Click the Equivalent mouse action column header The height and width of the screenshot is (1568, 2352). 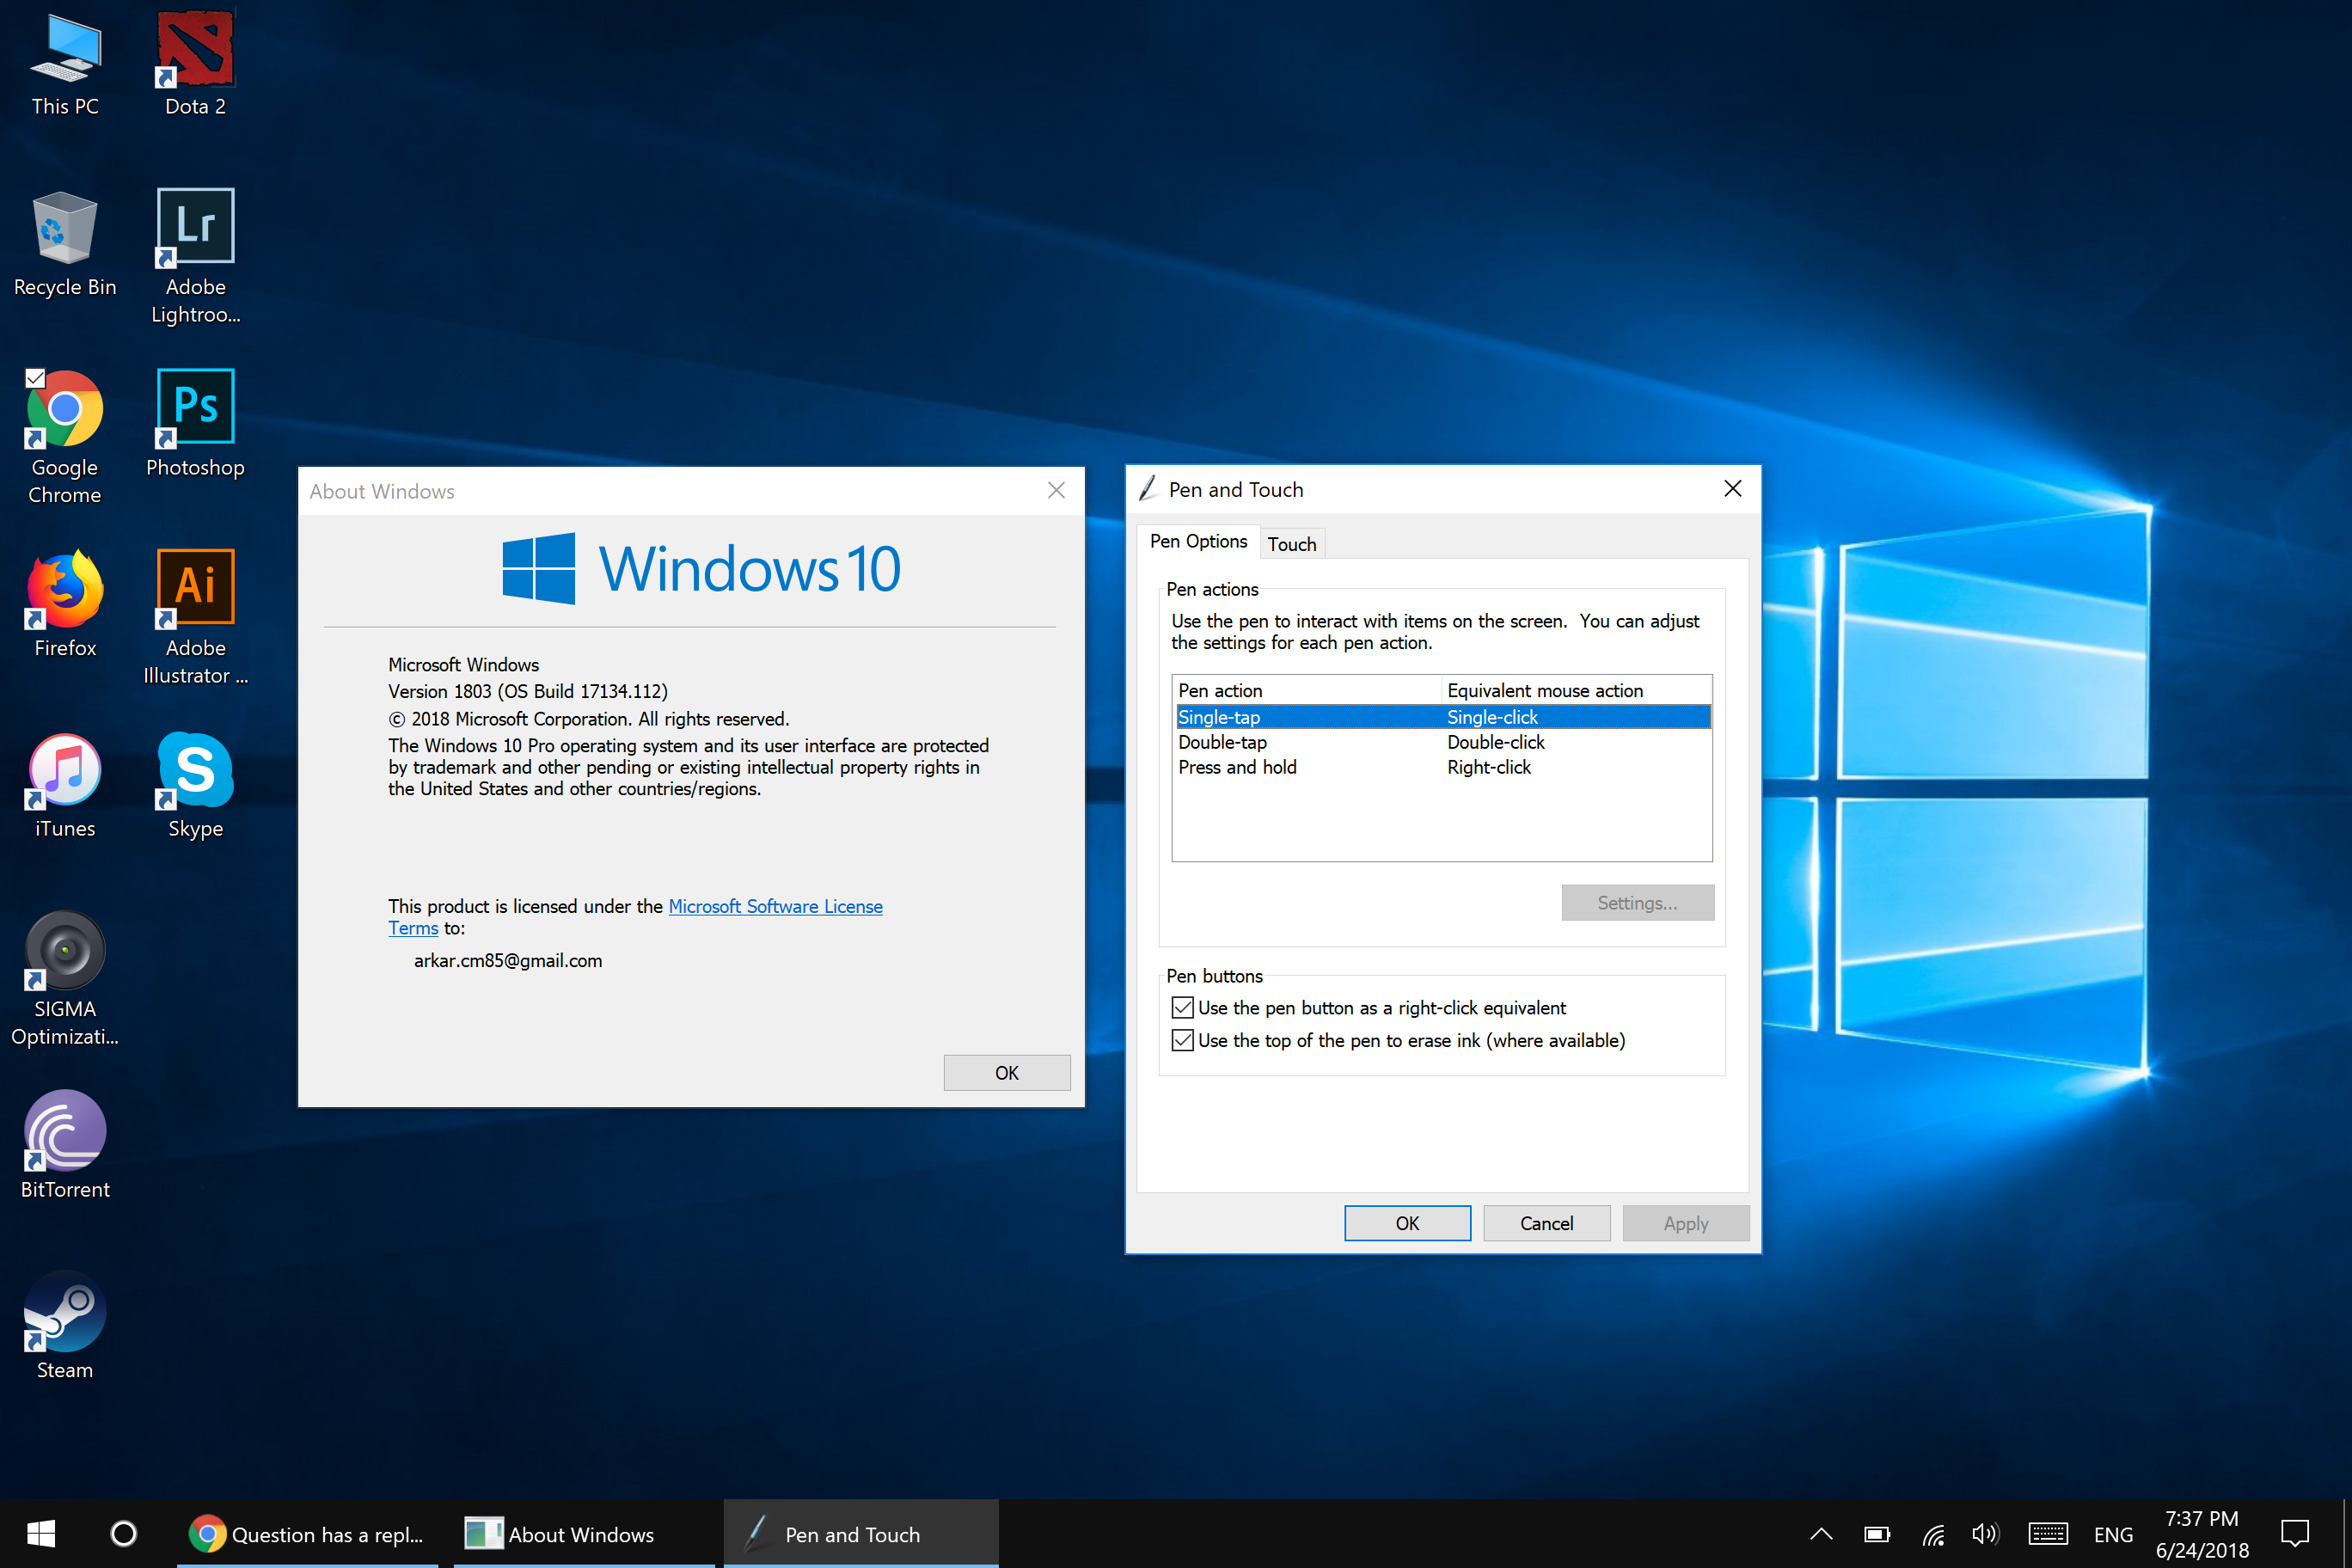click(1576, 690)
